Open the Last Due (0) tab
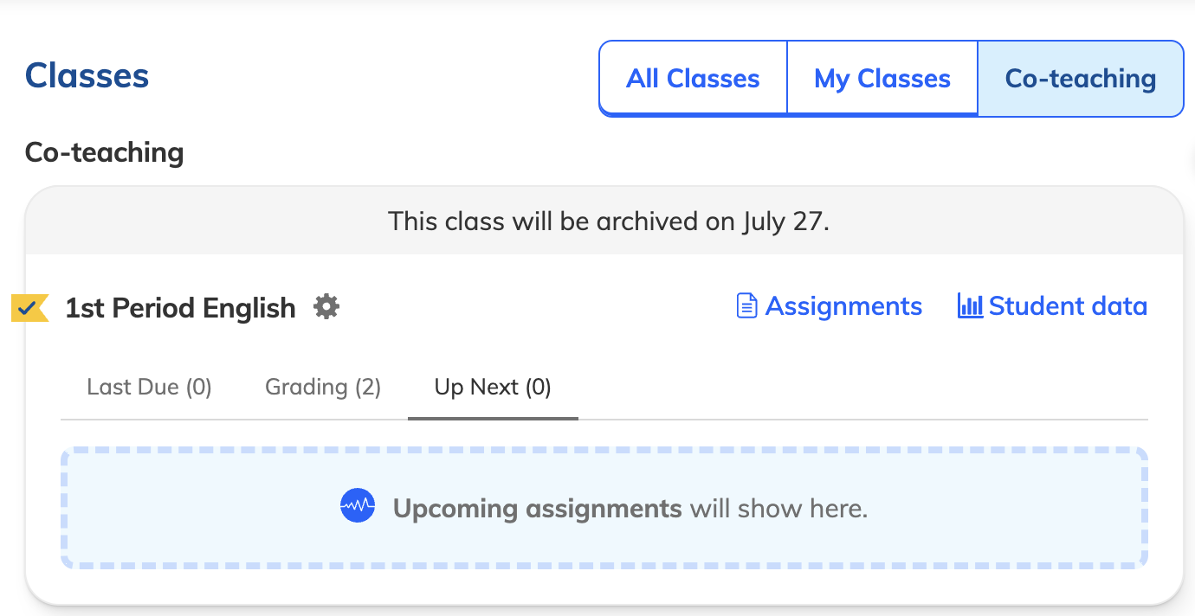 tap(149, 387)
